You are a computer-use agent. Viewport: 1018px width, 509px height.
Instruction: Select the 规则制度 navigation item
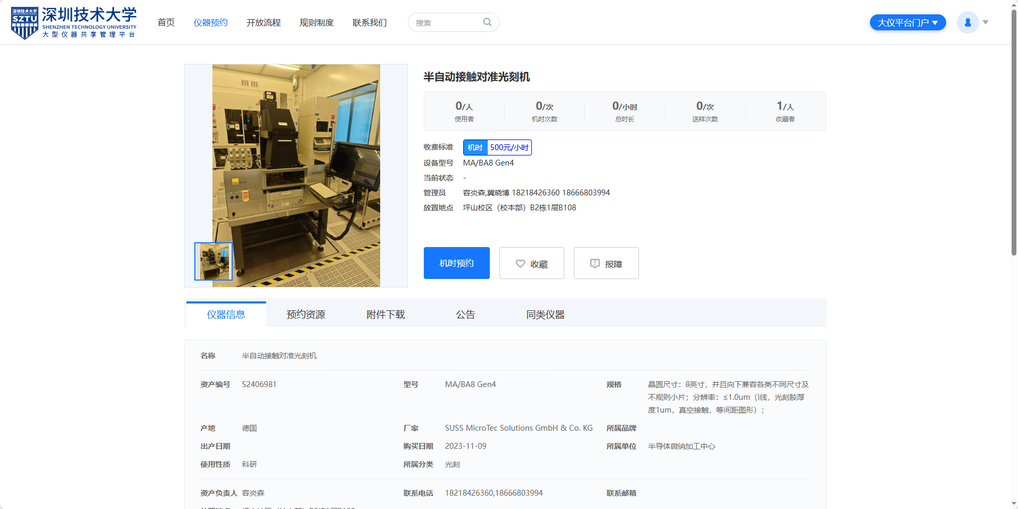point(316,22)
